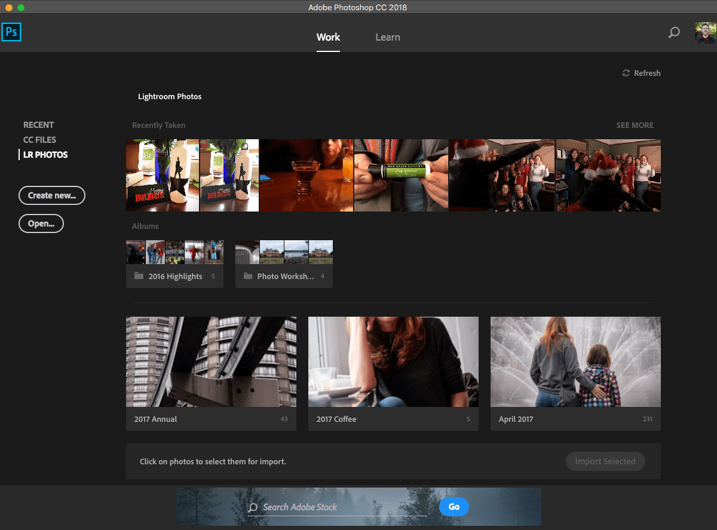Click the 2016 Highlights folder icon
Screen dimensions: 717x530
(139, 276)
